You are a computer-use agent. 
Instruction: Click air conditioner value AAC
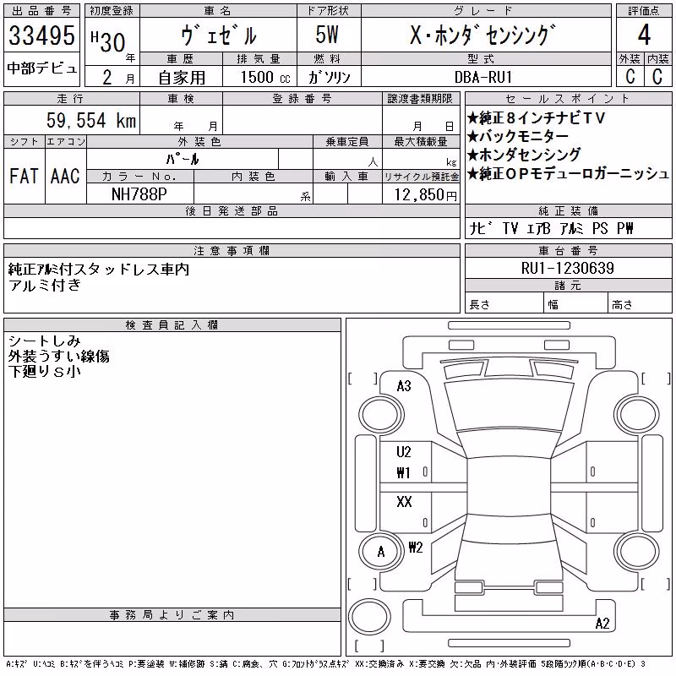click(x=65, y=176)
